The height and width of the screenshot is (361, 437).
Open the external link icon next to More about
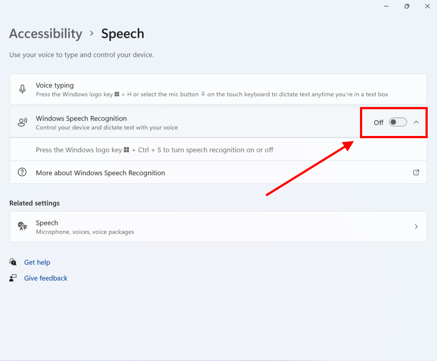[416, 172]
